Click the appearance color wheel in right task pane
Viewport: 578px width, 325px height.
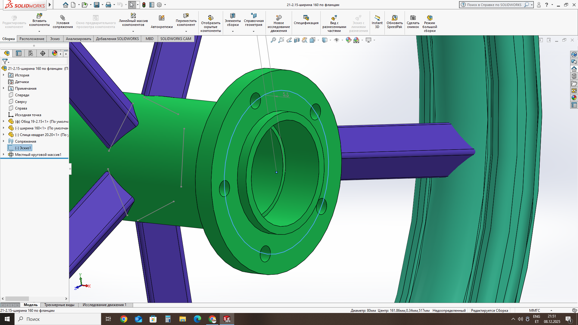[x=574, y=97]
